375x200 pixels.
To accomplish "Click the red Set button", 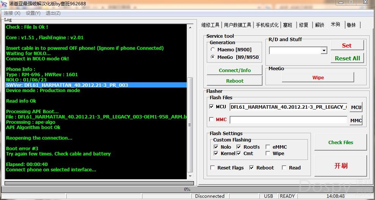I will [347, 45].
